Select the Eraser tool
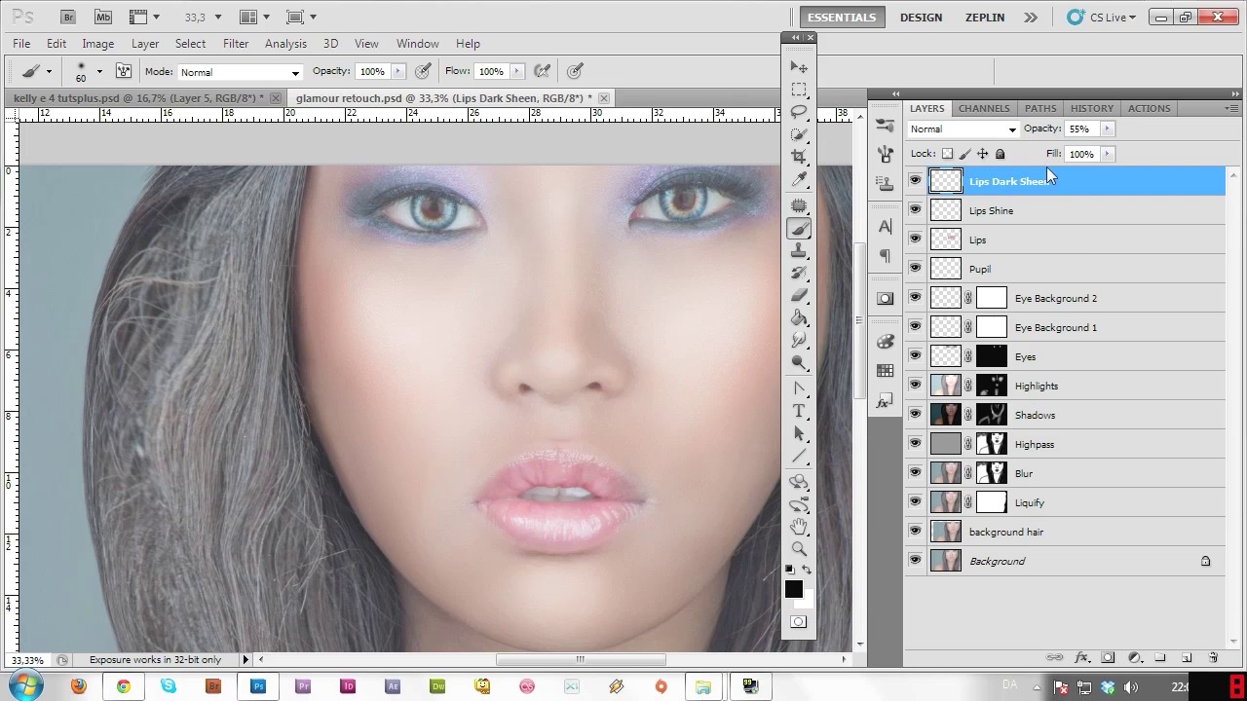 pos(799,295)
